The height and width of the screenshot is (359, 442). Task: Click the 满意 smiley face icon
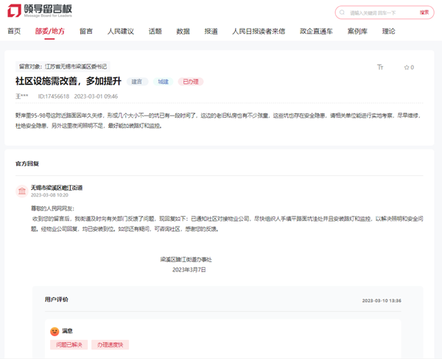[x=55, y=331]
